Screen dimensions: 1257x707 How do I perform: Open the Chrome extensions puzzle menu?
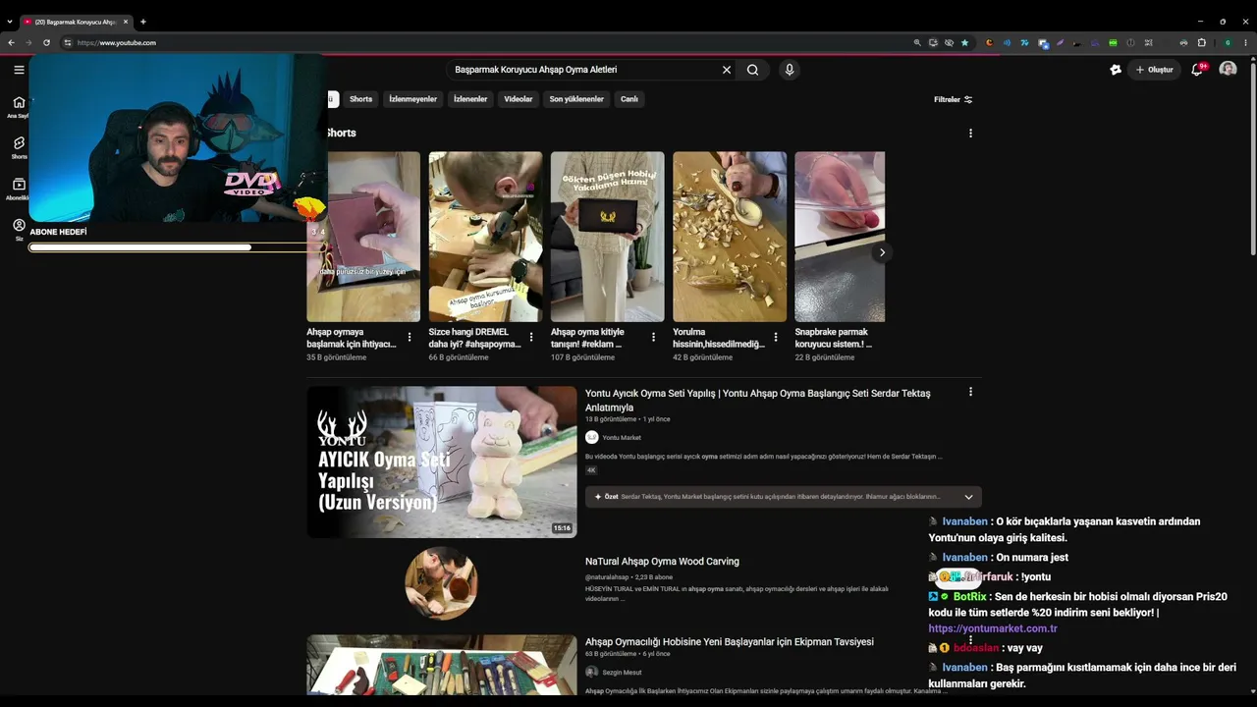point(1201,43)
